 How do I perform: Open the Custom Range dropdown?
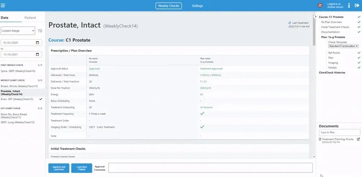click(18, 30)
